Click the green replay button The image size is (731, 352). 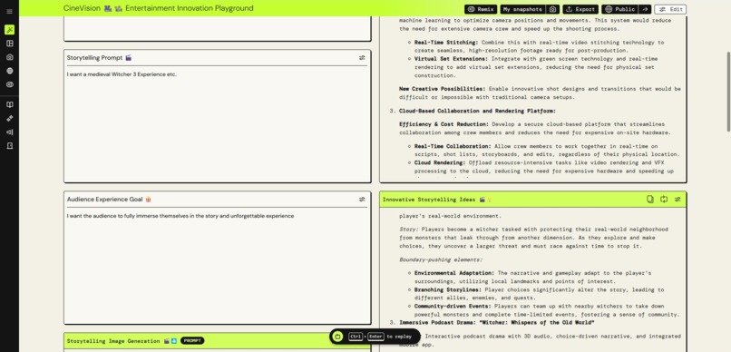coord(338,337)
